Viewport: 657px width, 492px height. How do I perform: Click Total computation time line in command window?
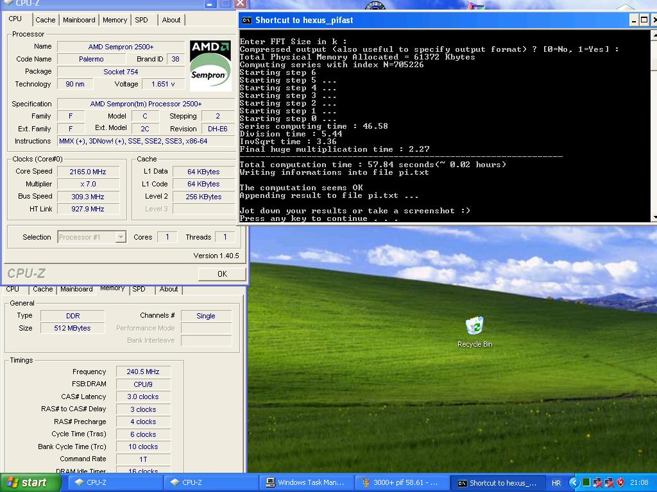[373, 165]
